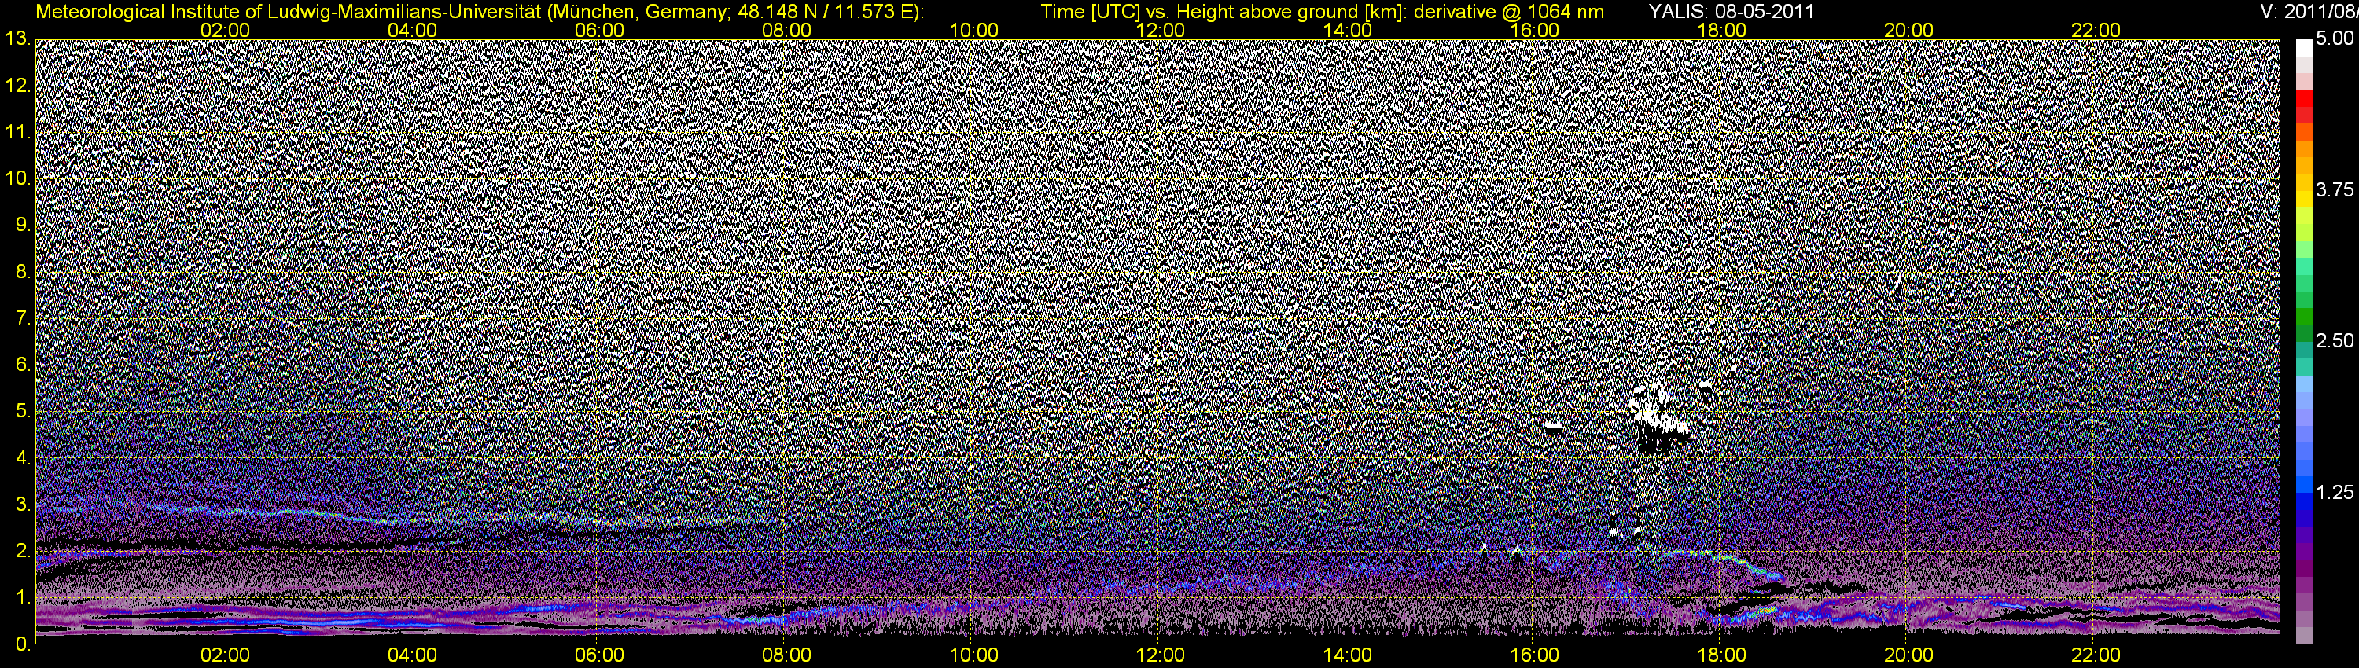Click the 20:00 label on the top time axis
Viewport: 2359px width, 668px height.
point(1908,30)
